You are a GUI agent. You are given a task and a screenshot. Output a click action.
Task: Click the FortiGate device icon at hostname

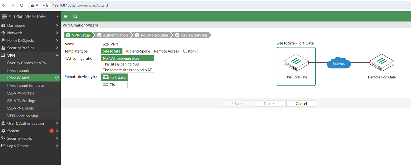click(x=5, y=16)
